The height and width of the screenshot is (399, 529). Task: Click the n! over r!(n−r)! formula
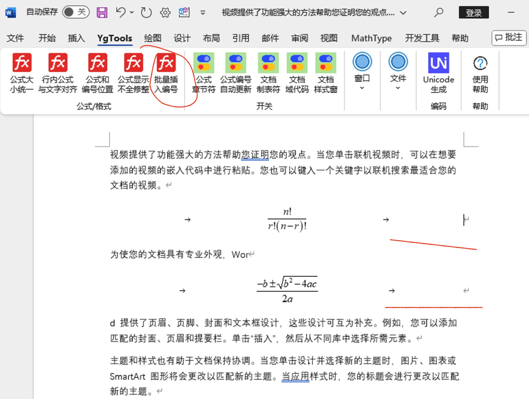[287, 219]
